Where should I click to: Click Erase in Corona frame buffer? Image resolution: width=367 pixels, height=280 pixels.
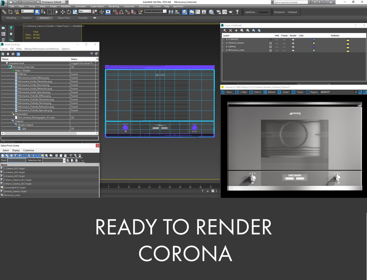[x=283, y=92]
